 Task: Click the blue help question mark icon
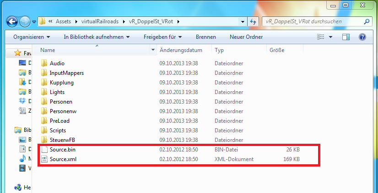(x=362, y=37)
